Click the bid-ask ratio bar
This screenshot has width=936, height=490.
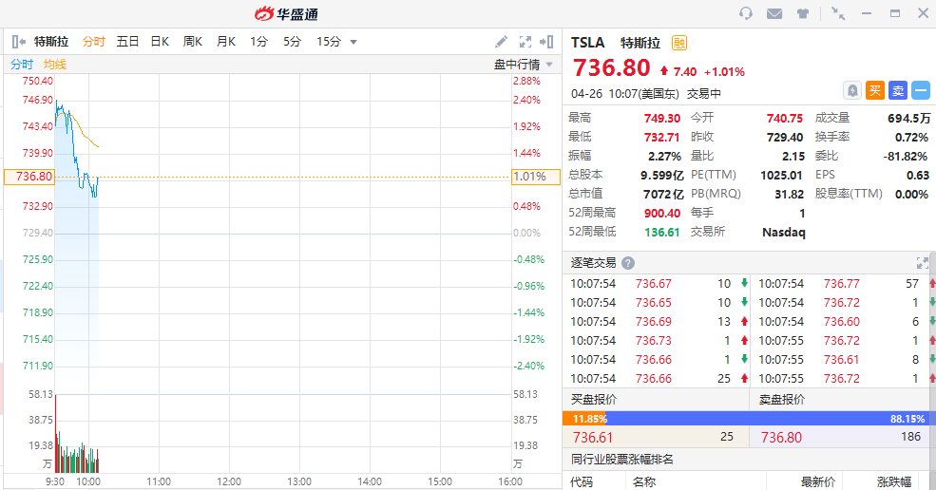pyautogui.click(x=749, y=419)
